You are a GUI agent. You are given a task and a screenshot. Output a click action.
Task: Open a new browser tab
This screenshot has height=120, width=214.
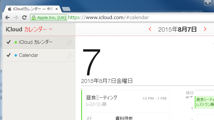pos(66,9)
